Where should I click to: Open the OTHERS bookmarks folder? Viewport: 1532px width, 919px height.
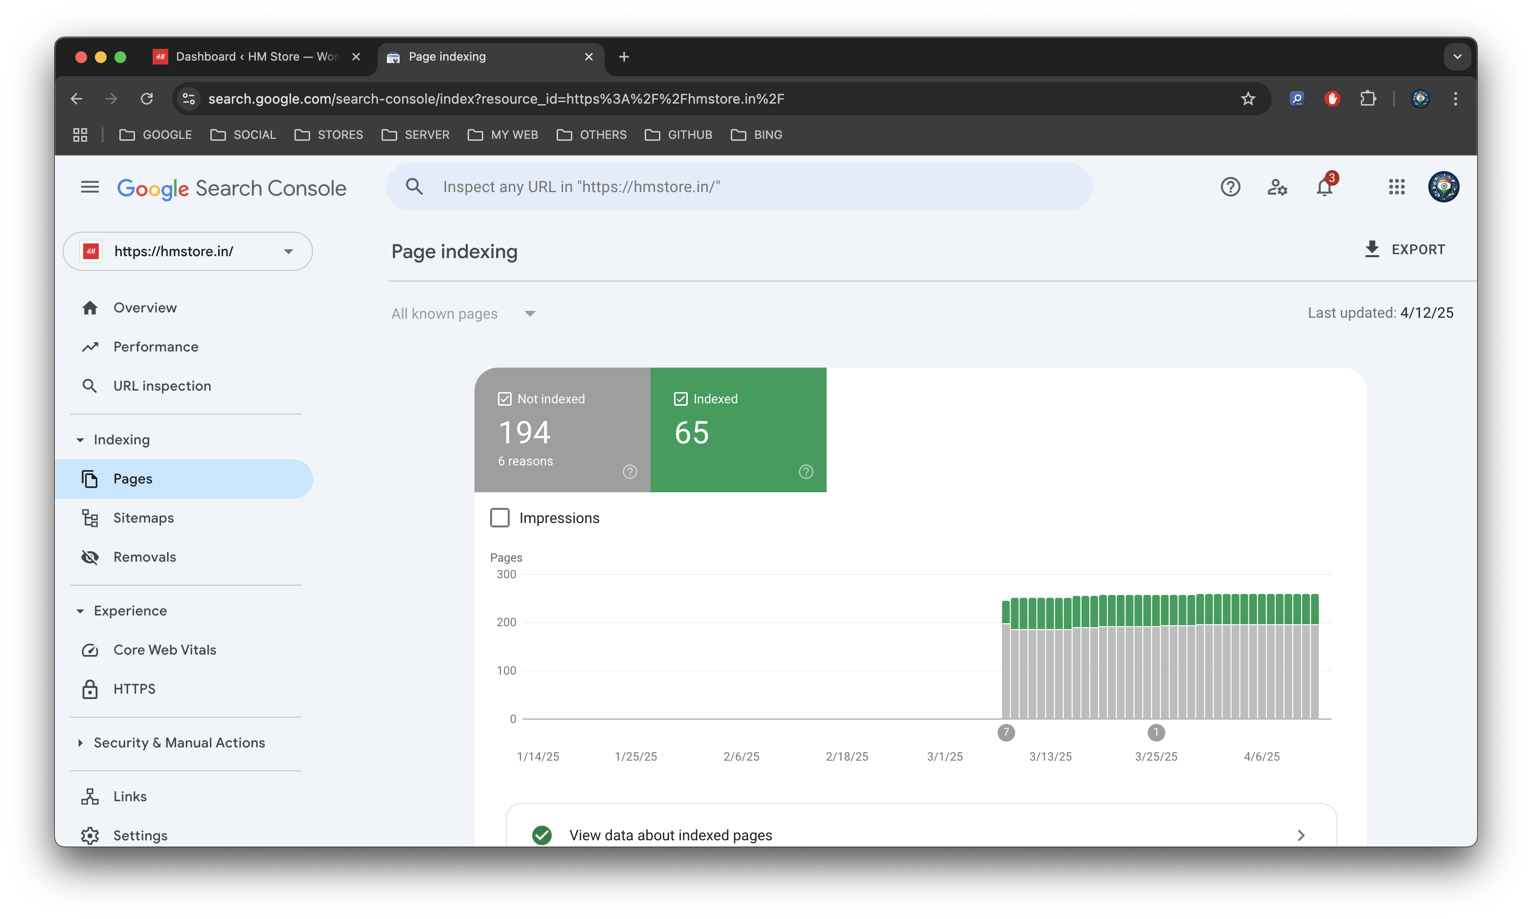(x=591, y=135)
